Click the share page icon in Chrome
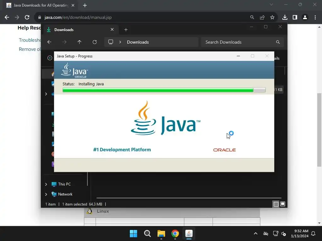The height and width of the screenshot is (241, 322). (x=262, y=18)
